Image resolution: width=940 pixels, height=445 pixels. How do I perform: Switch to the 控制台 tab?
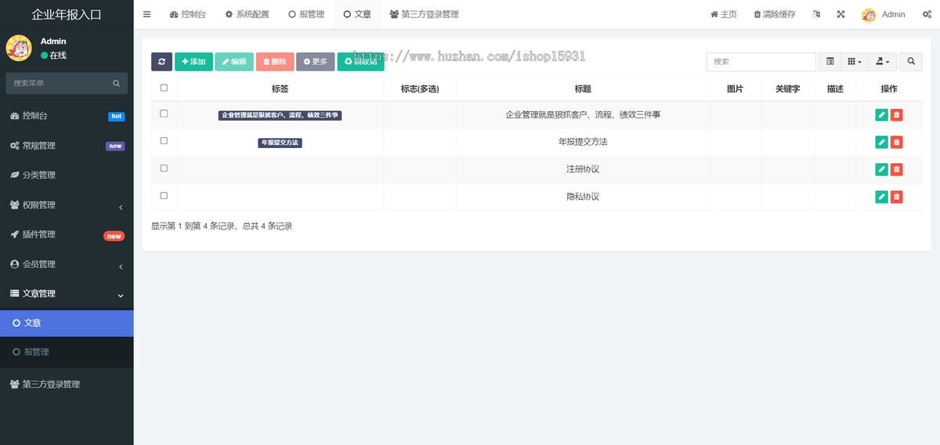[186, 14]
